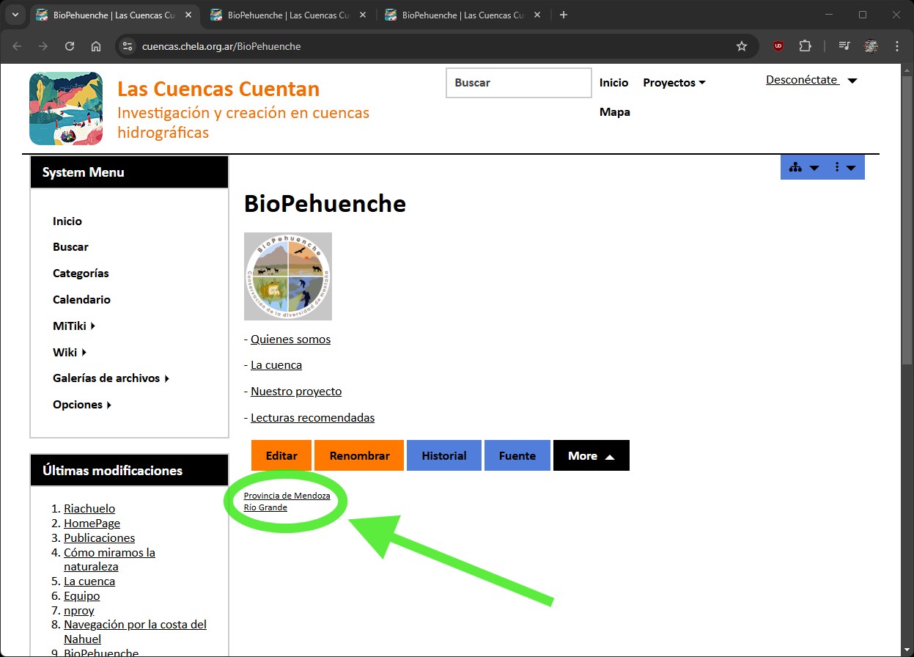Reload the page with the browser refresh icon
Viewport: 914px width, 657px height.
point(70,46)
